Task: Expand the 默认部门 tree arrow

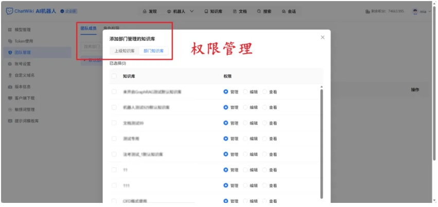Action: (x=84, y=60)
